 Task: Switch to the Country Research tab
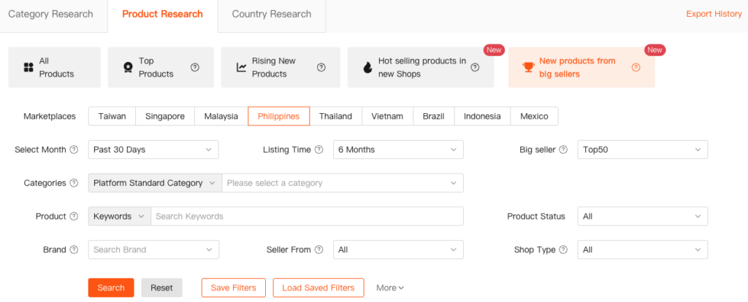[271, 14]
